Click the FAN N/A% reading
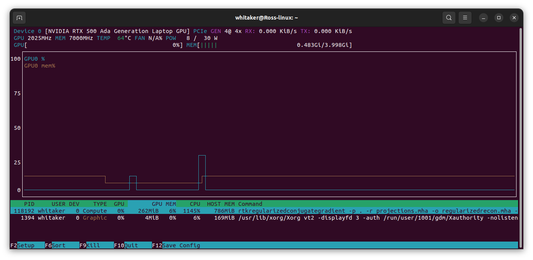This screenshot has width=533, height=260. point(149,38)
